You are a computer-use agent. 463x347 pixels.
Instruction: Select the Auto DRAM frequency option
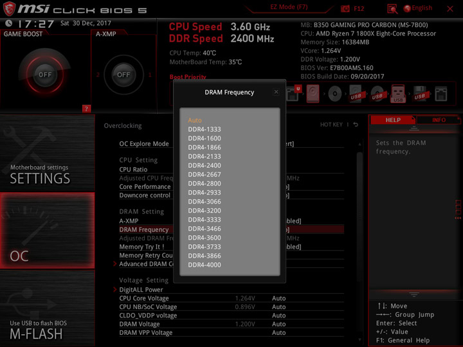click(x=195, y=120)
